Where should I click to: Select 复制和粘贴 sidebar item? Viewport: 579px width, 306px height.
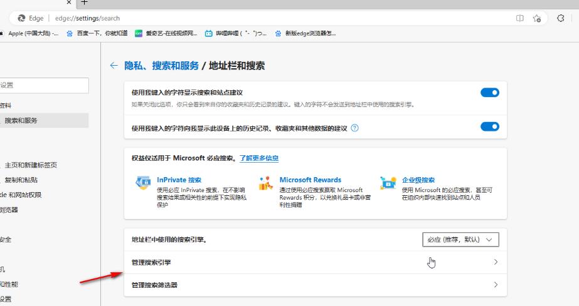pos(21,180)
